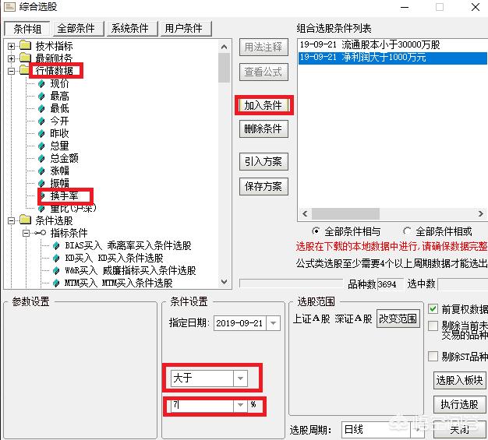Viewport: 488px width, 440px height.
Task: Open the 指定日期 date dropdown
Action: pyautogui.click(x=273, y=323)
